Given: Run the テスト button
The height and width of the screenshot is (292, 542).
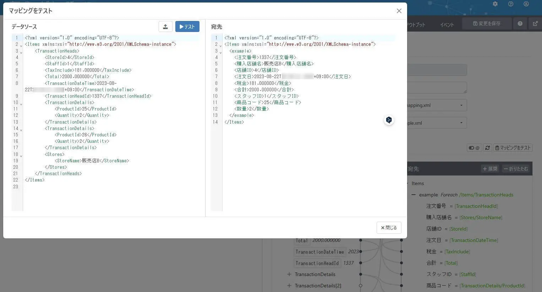Looking at the screenshot, I should tap(187, 26).
